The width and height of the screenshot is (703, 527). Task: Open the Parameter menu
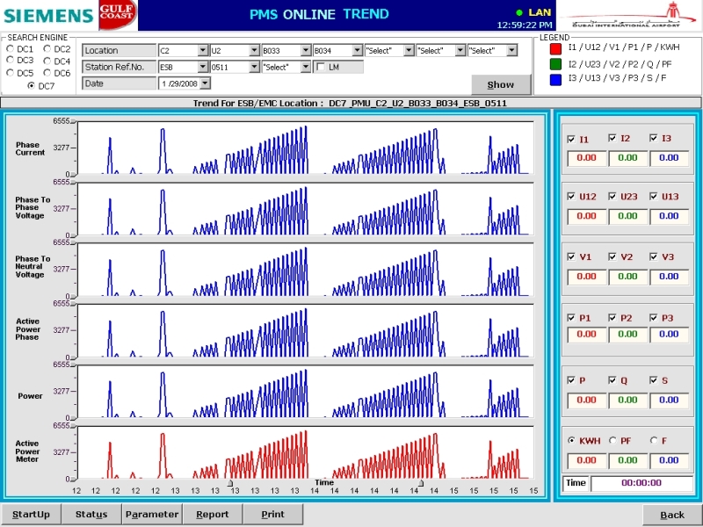pos(152,515)
